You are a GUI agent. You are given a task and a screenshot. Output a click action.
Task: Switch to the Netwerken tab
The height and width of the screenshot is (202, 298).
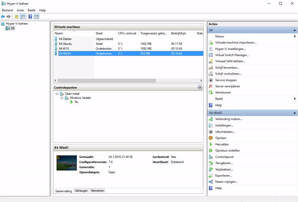click(x=97, y=191)
